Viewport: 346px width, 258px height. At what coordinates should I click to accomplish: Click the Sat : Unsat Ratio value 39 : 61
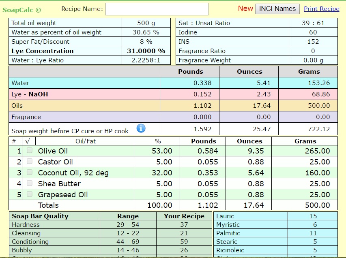click(313, 23)
